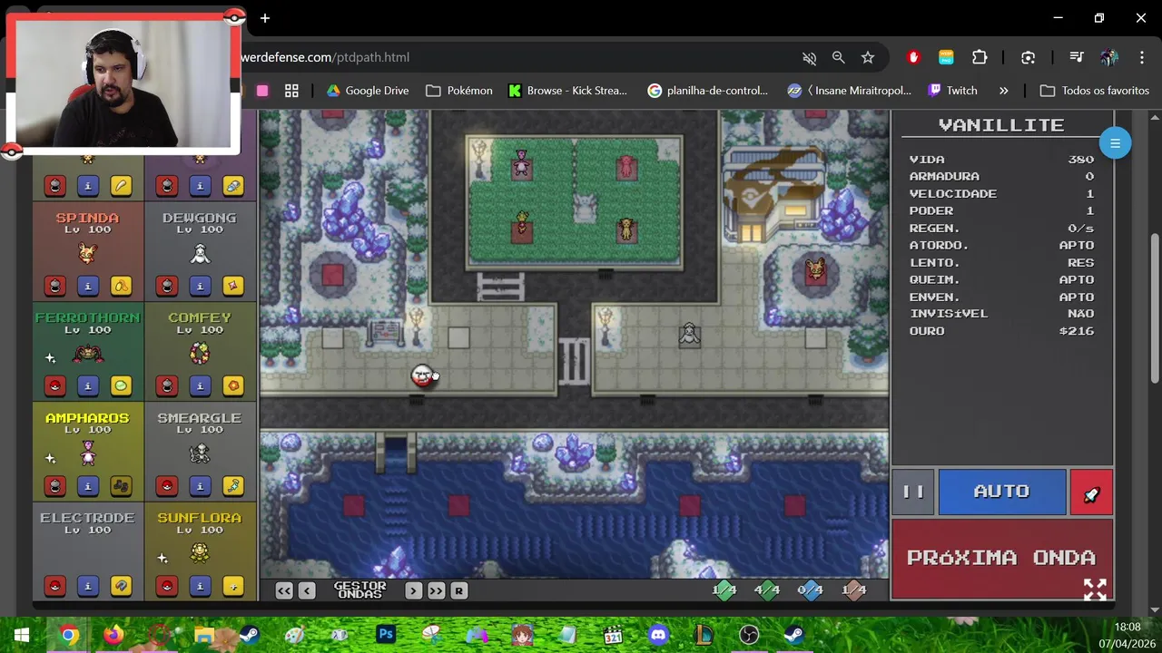
Task: Open Chrome extensions puzzle icon
Action: (980, 57)
